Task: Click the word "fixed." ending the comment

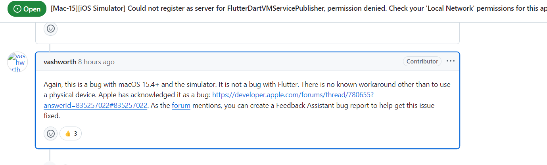Action: point(52,116)
